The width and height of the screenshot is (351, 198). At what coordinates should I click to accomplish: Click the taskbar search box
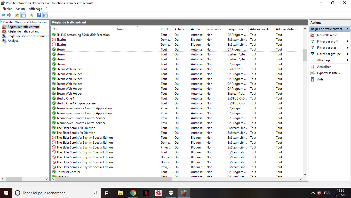(x=57, y=193)
